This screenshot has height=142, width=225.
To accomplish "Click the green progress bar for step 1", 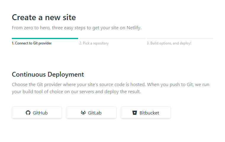I will pyautogui.click(x=45, y=38).
